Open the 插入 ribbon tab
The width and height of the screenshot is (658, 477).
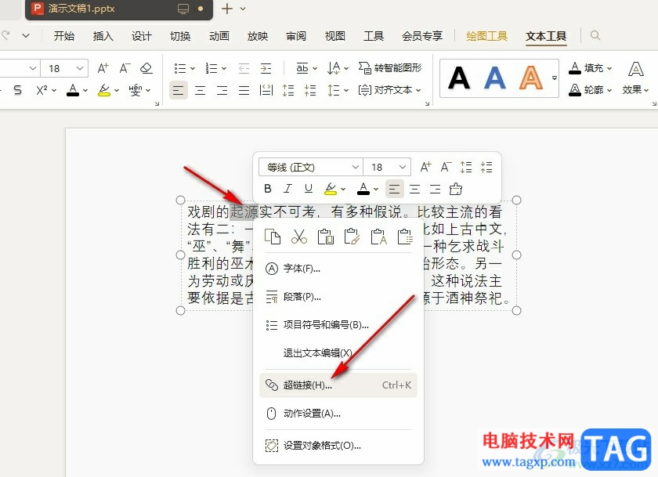pos(103,36)
